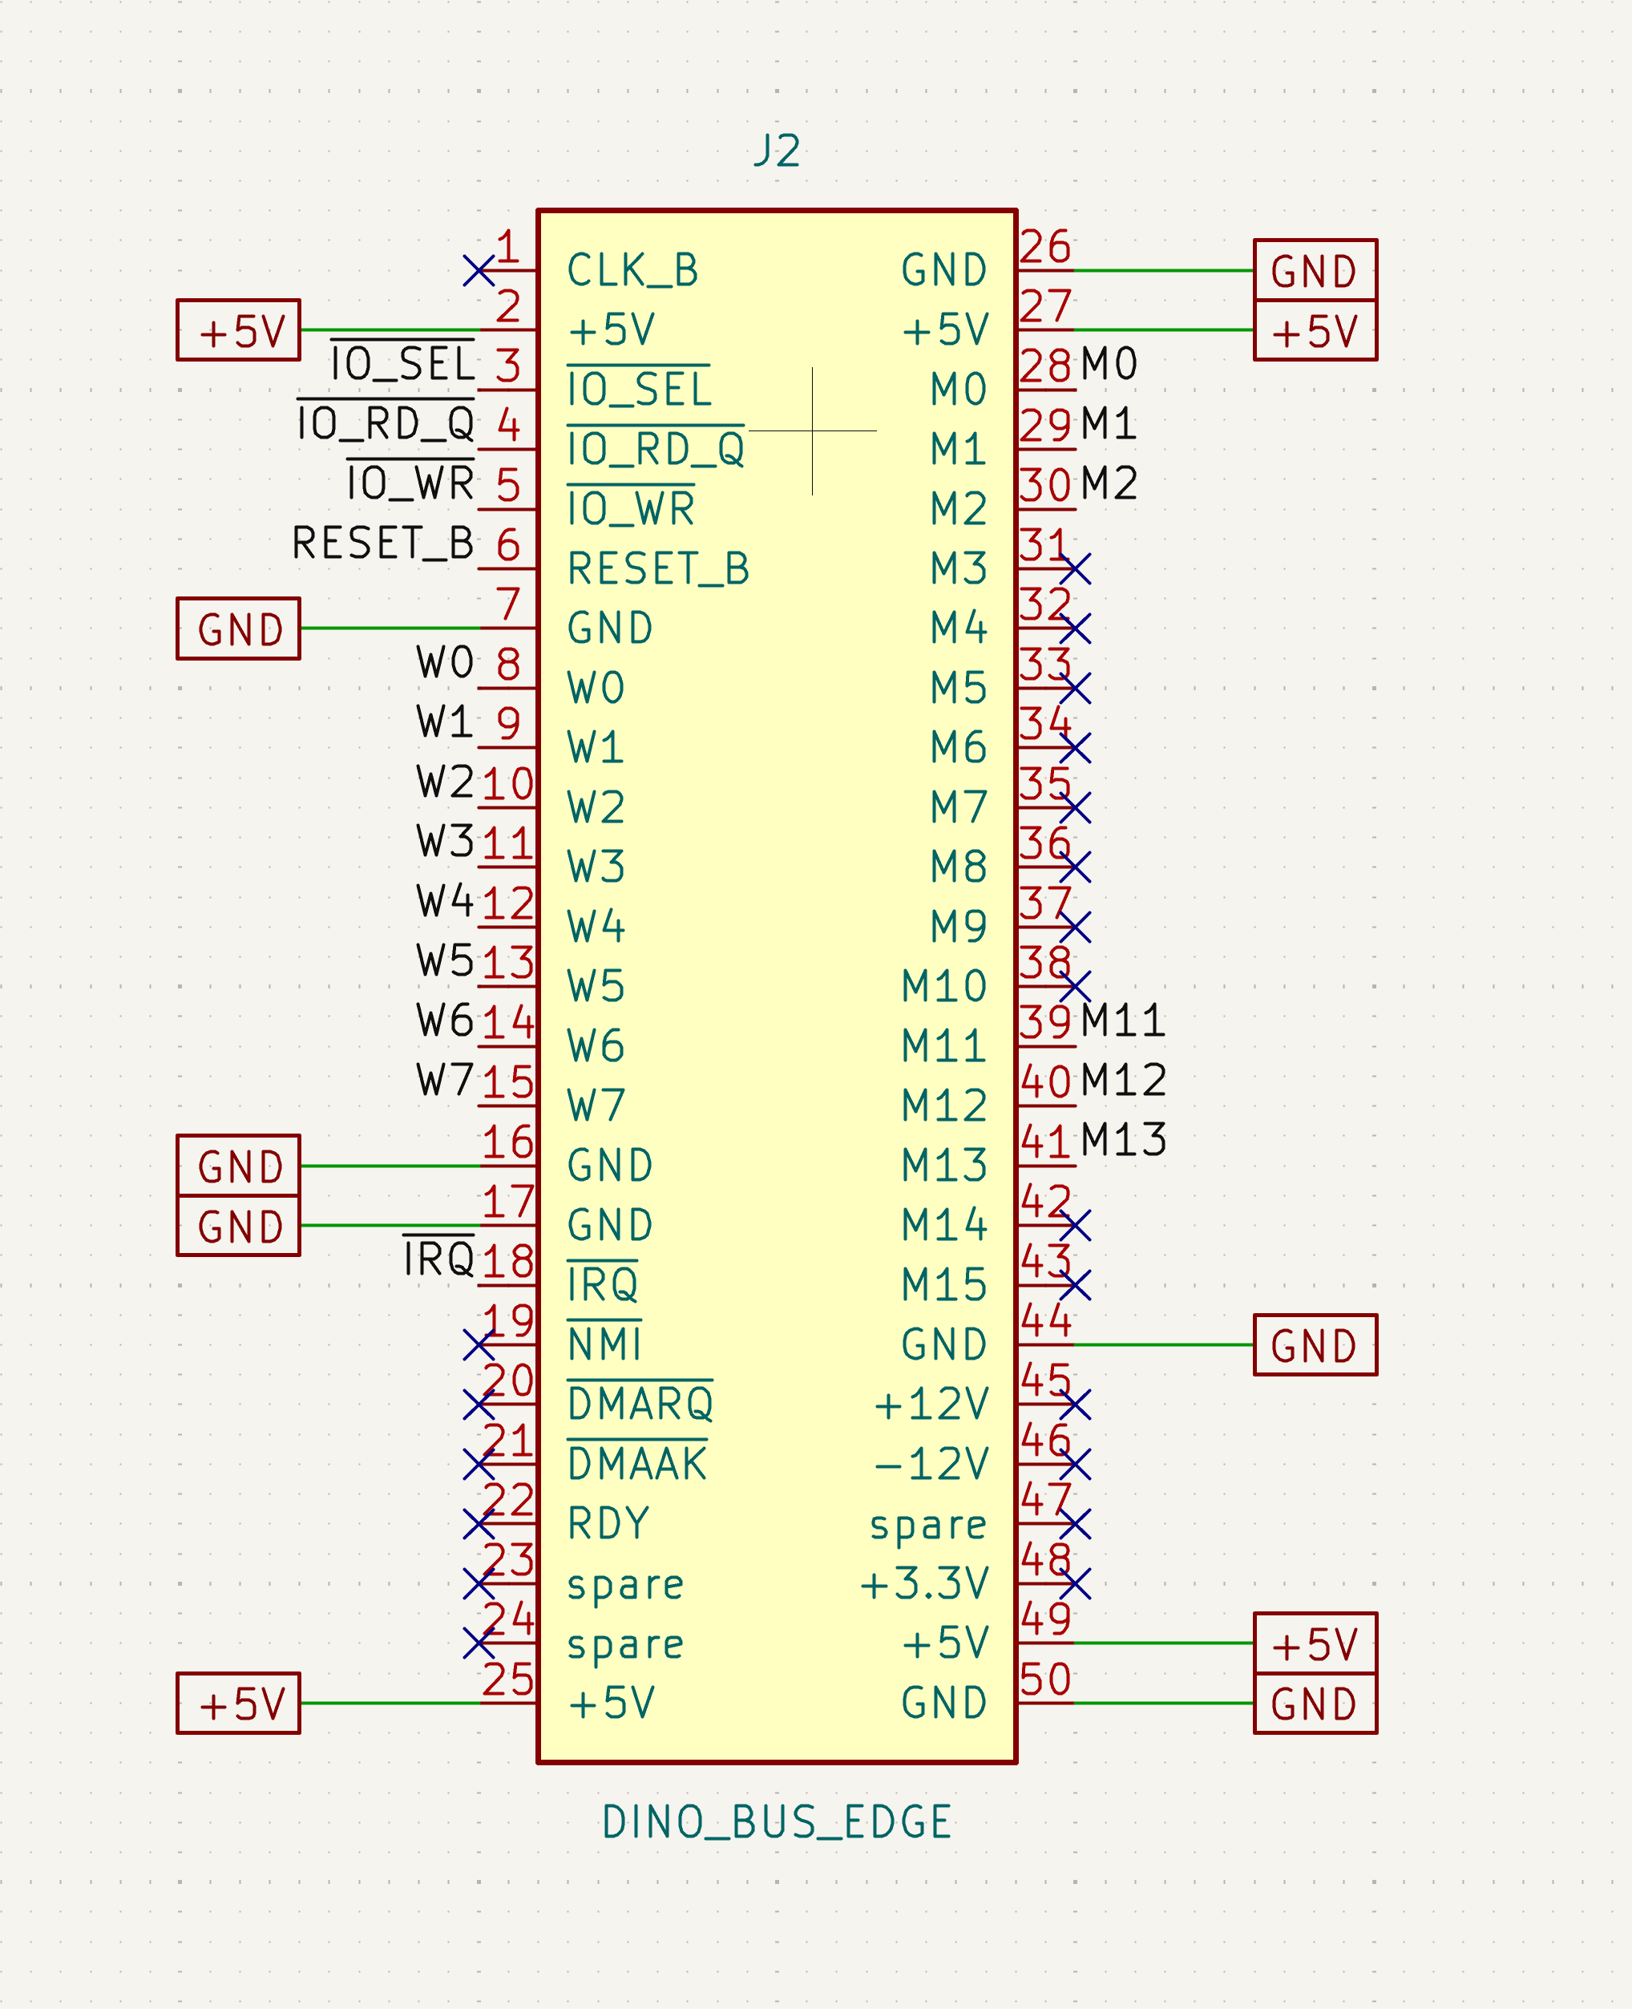Select the M11 net label at pin 39
Image resolution: width=1632 pixels, height=2009 pixels.
[x=1124, y=1021]
